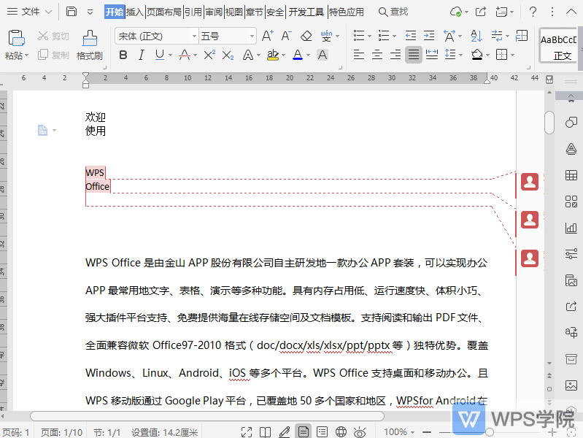Click the save icon in title bar
This screenshot has width=583, height=438.
point(72,12)
